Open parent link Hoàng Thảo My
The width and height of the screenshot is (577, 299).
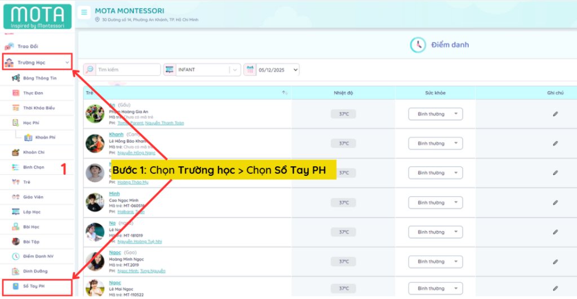132,182
